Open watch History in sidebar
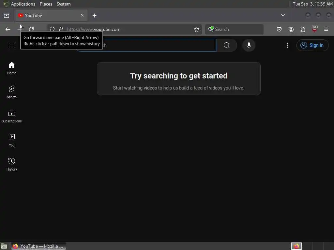Screen dimensions: 334x250 point(12,164)
